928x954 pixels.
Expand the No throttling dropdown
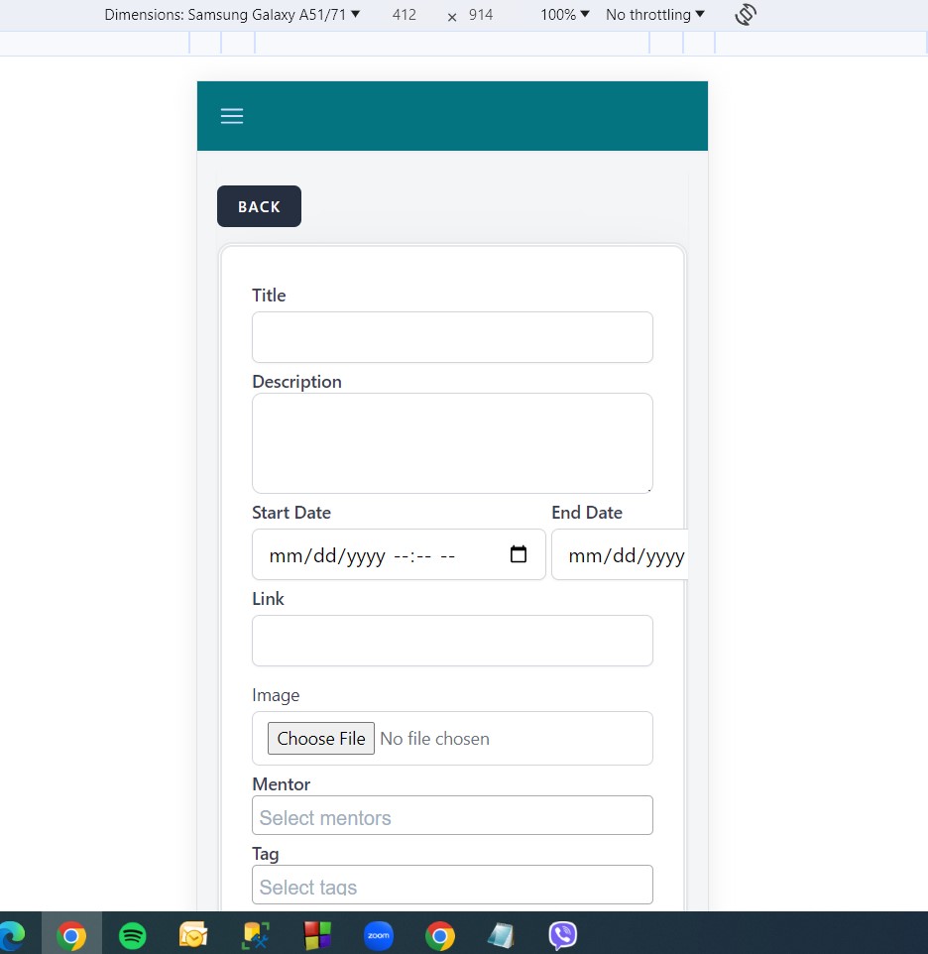(655, 15)
